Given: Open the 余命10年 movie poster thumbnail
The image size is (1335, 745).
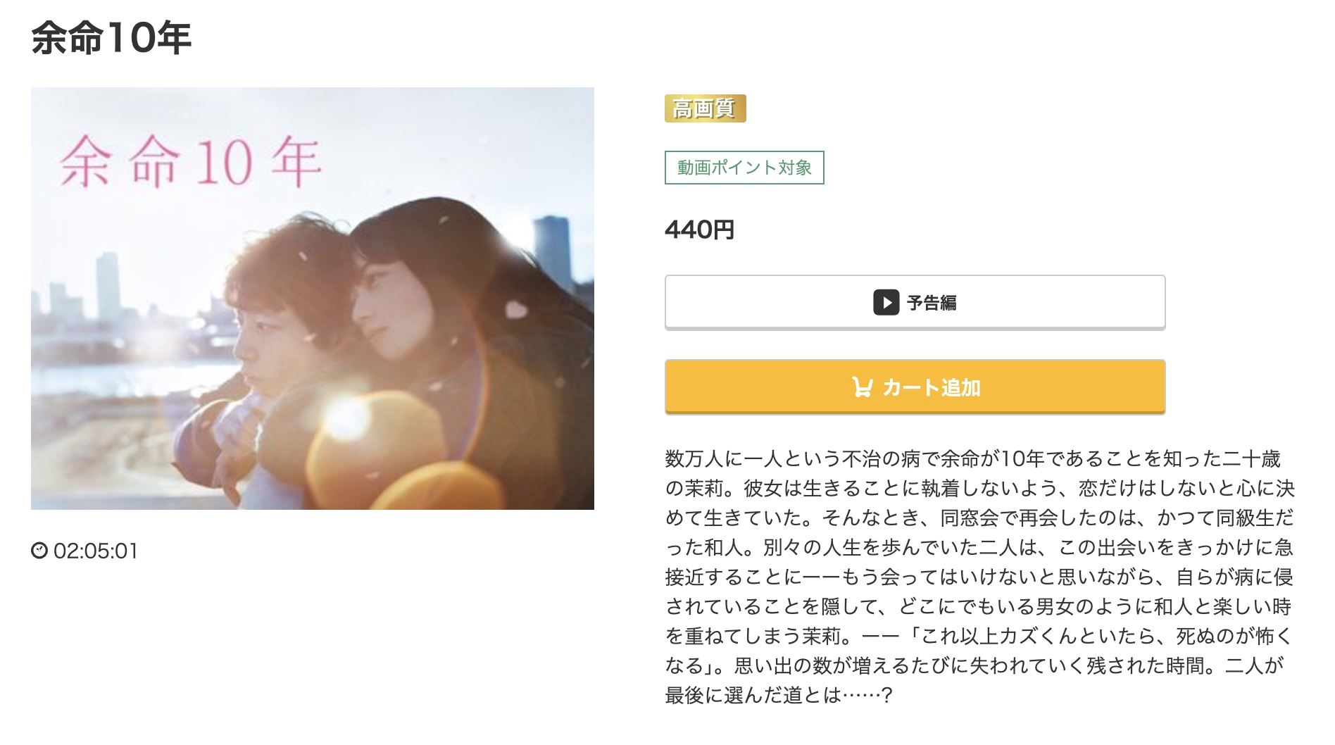Looking at the screenshot, I should pos(313,299).
